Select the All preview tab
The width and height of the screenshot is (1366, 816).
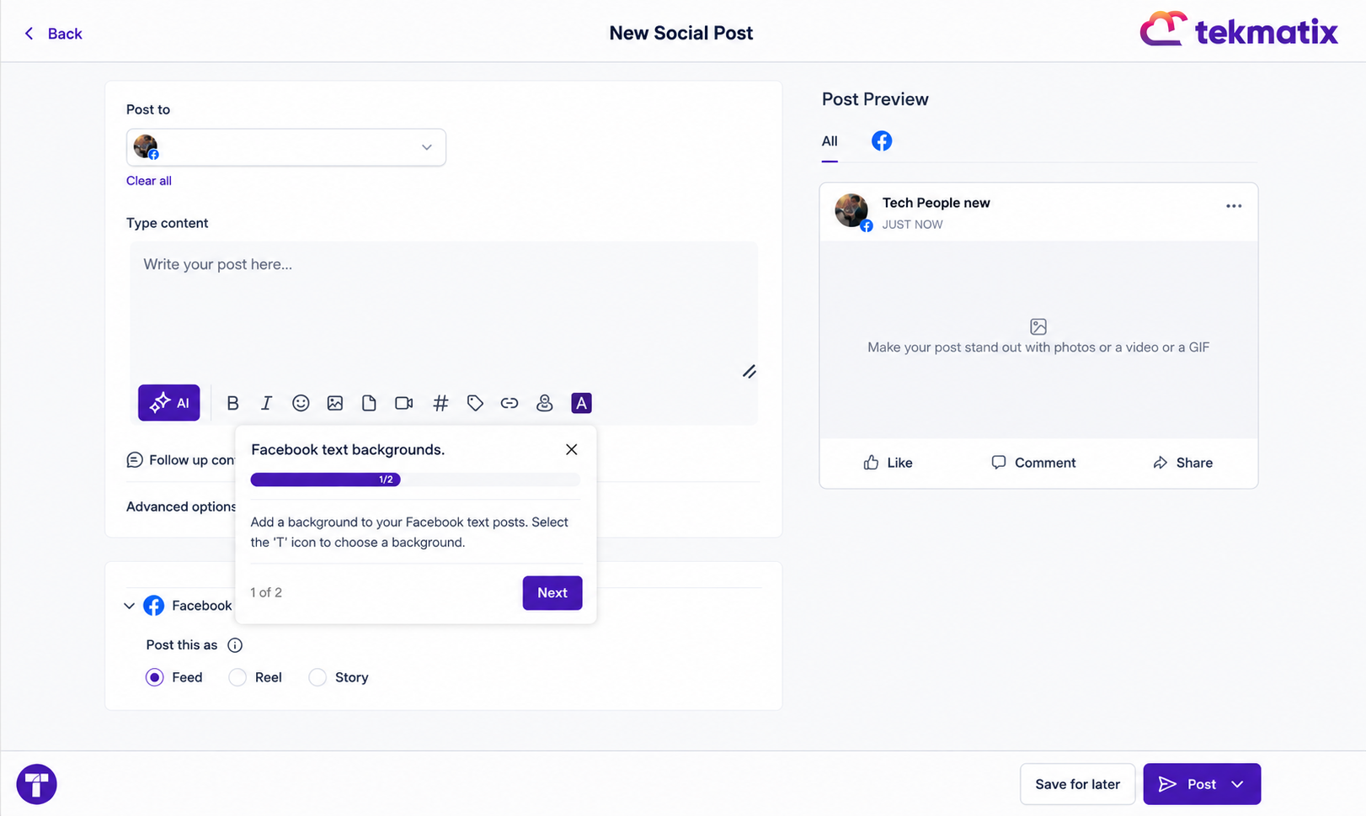(830, 141)
